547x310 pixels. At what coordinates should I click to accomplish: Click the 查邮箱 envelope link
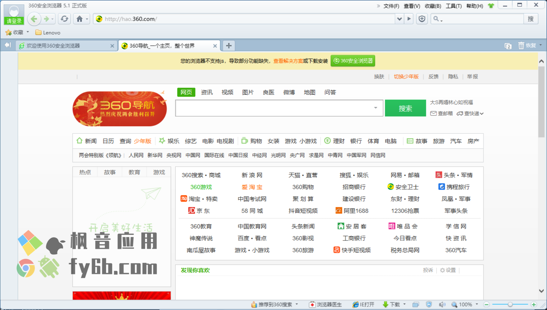pos(441,114)
